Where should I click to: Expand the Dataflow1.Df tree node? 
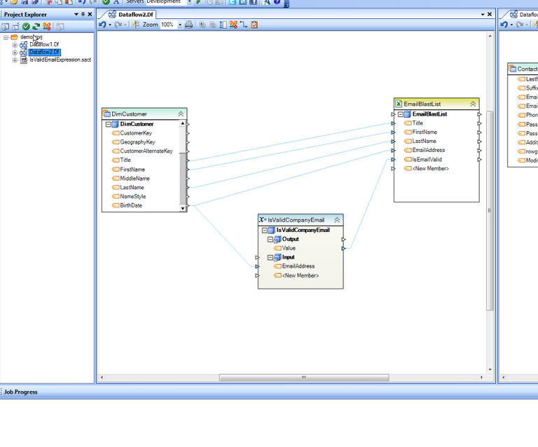click(x=15, y=45)
